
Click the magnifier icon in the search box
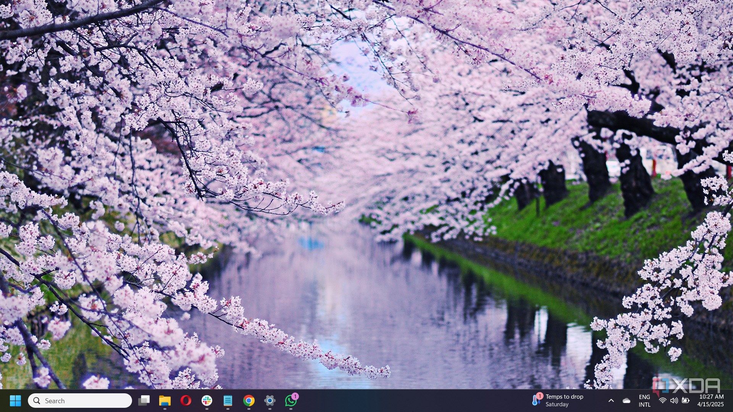[x=37, y=401]
